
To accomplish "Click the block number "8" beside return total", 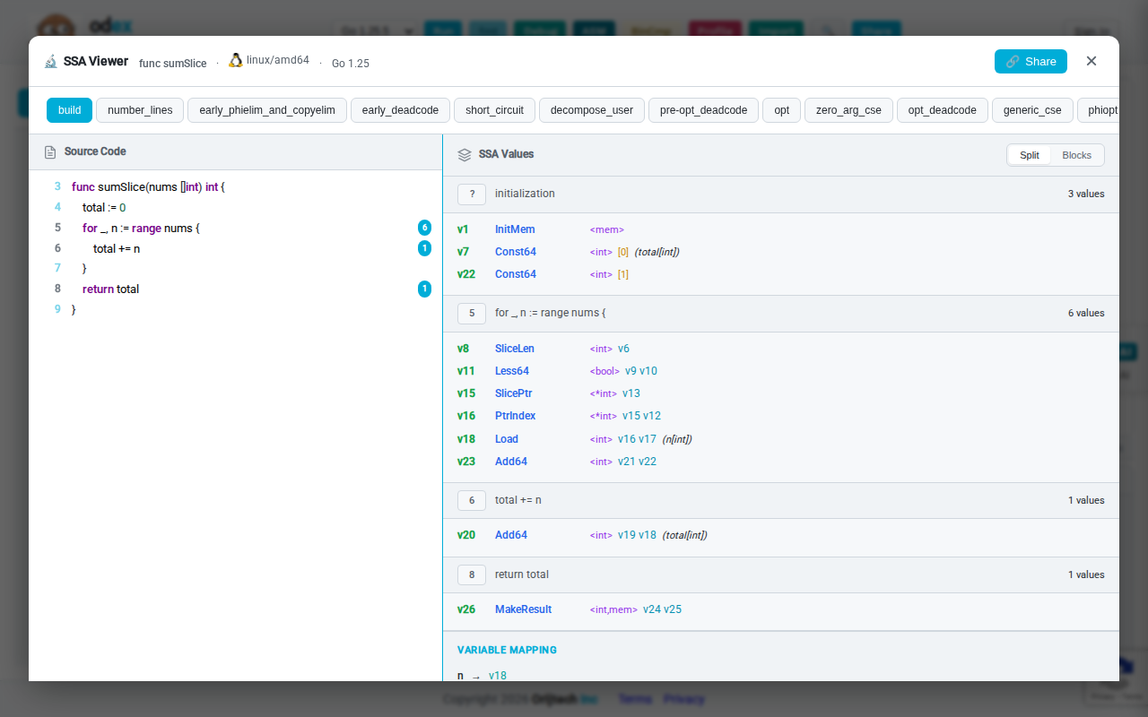I will point(472,574).
